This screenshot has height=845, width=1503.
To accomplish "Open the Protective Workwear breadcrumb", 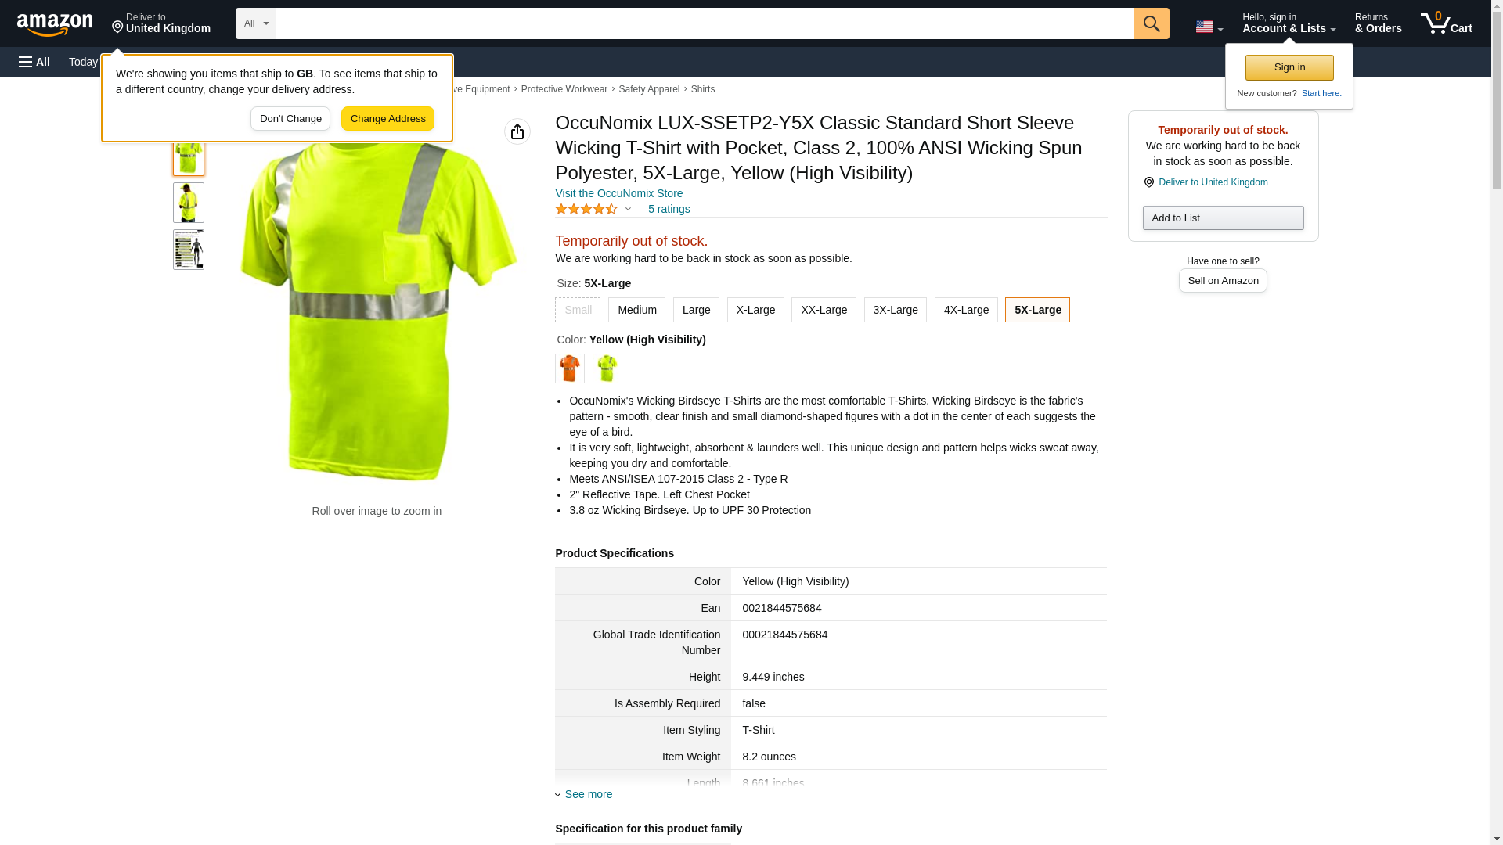I will [x=564, y=89].
